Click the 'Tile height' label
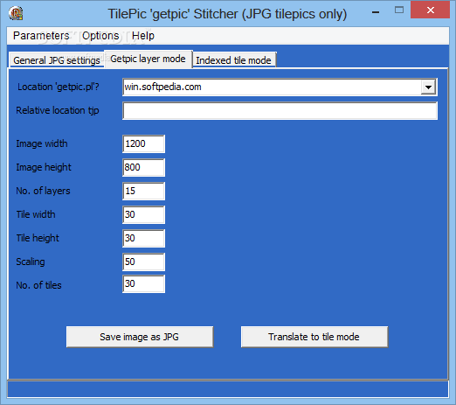 pos(38,238)
